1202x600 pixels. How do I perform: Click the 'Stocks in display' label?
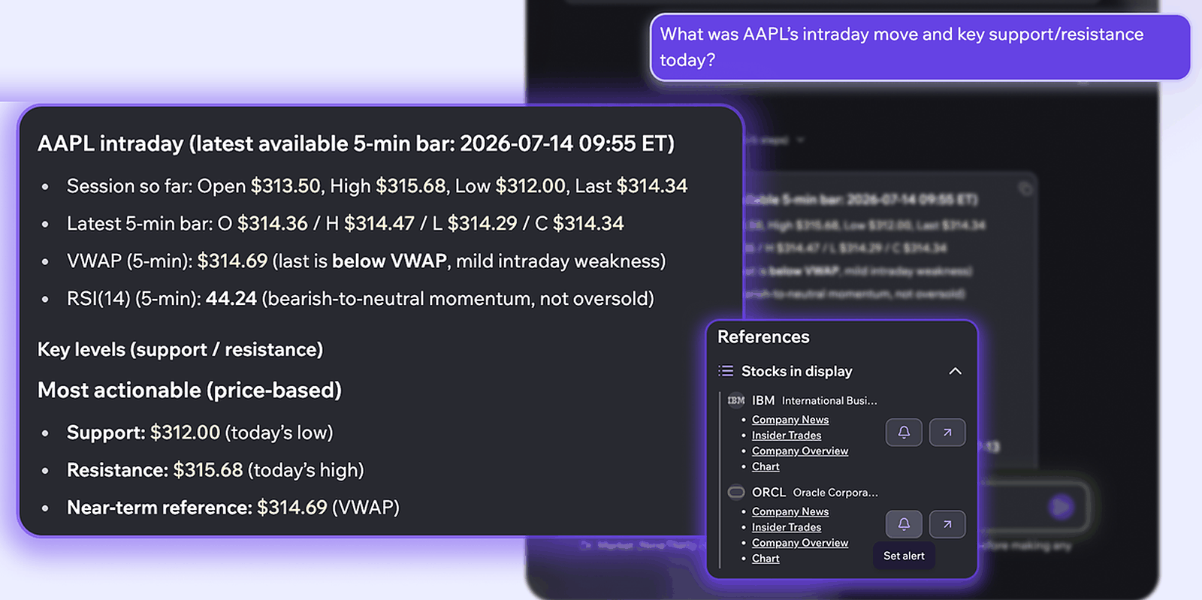(x=797, y=371)
